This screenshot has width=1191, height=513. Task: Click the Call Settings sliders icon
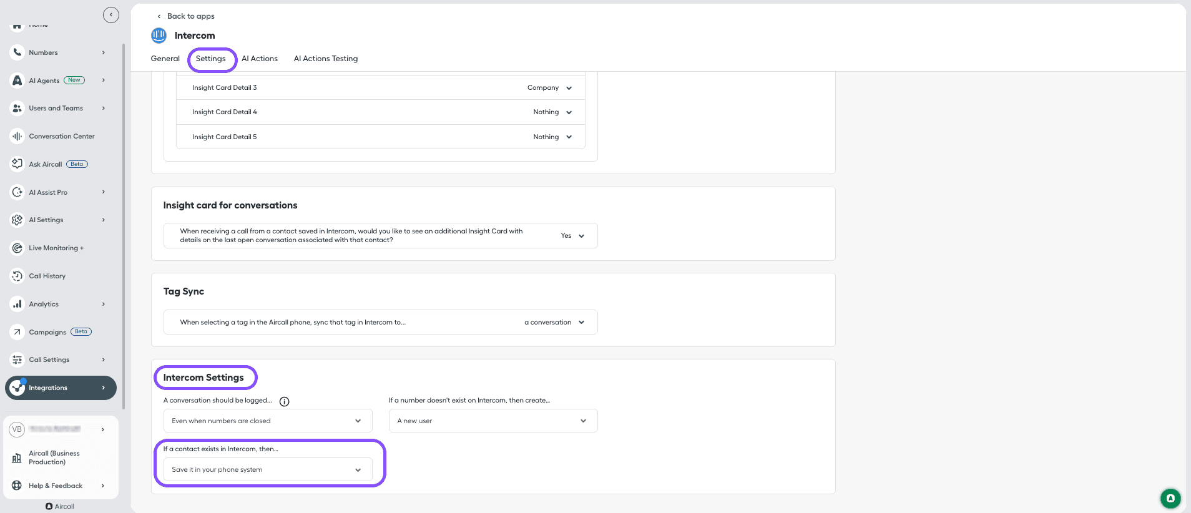pyautogui.click(x=17, y=359)
